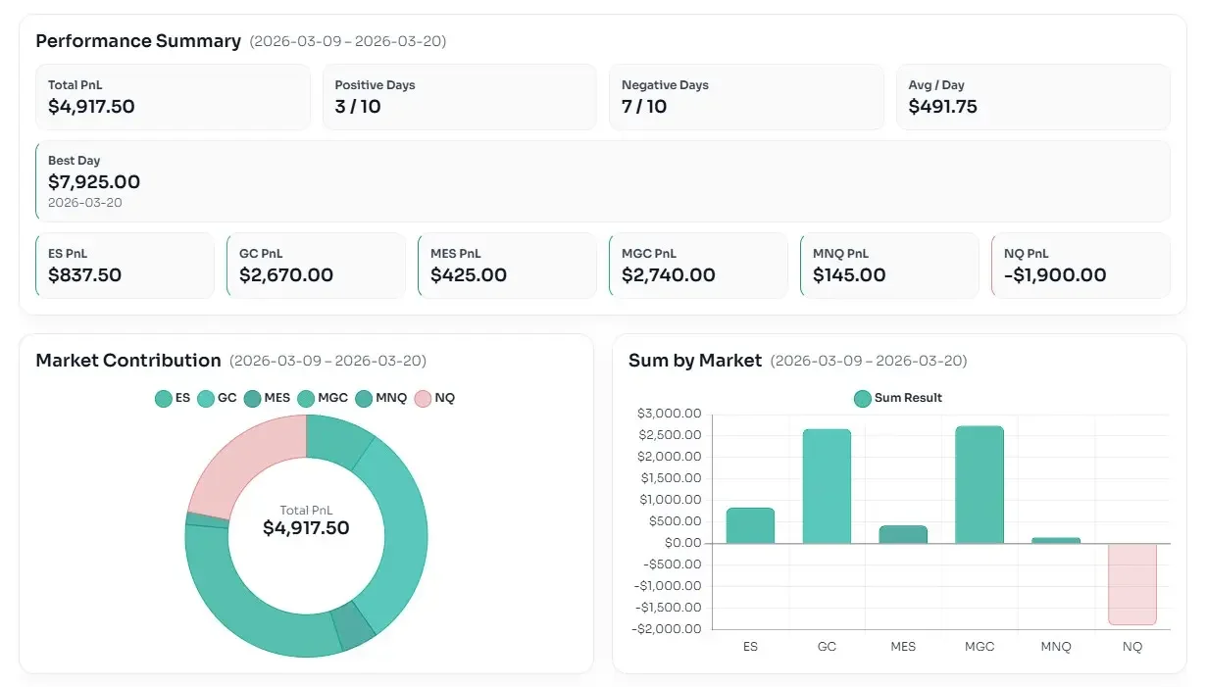This screenshot has width=1206, height=687.
Task: Click the GC bar in Sum by Market
Action: coord(827,487)
